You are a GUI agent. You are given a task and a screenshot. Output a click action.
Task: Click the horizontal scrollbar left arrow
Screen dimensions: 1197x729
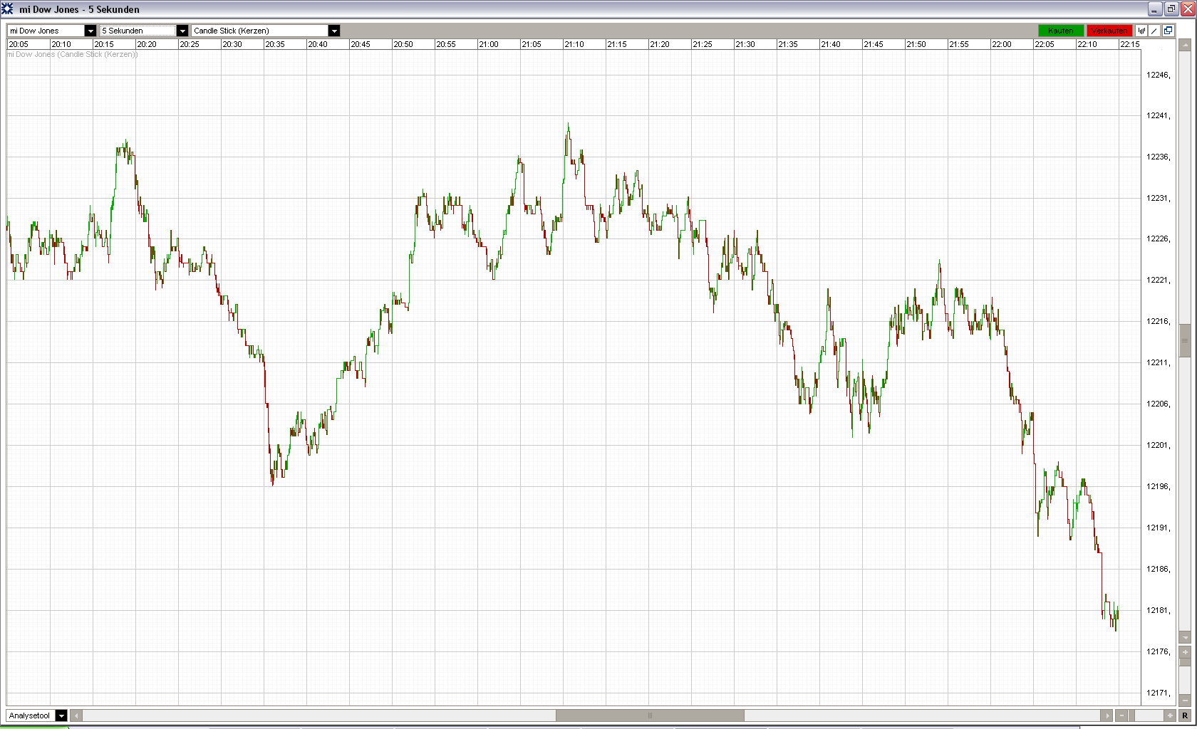(x=76, y=715)
